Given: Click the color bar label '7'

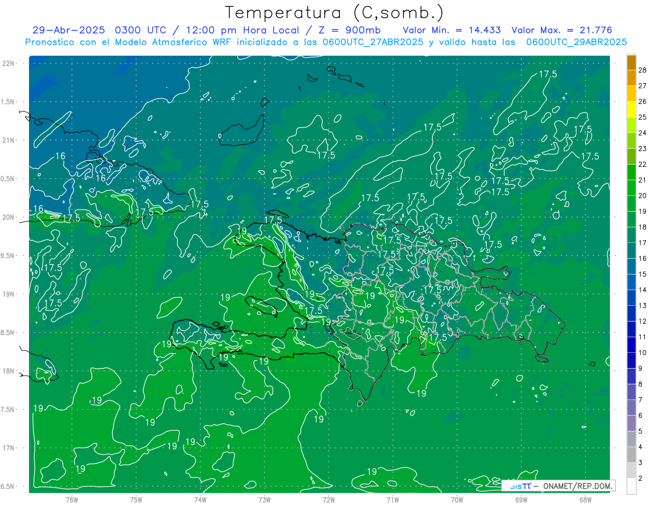Looking at the screenshot, I should click(x=641, y=400).
